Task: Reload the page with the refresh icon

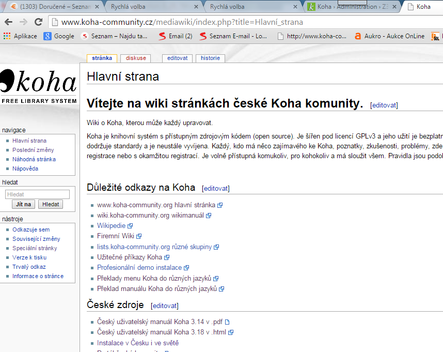Action: pyautogui.click(x=38, y=22)
